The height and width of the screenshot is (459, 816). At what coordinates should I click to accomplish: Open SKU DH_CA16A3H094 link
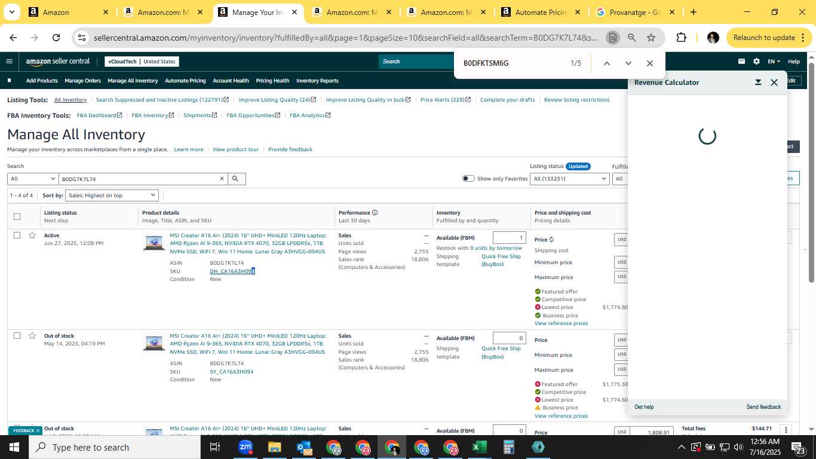tap(232, 271)
